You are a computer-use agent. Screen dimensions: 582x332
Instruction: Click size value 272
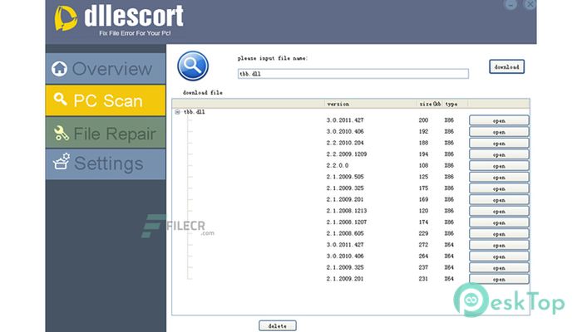click(423, 245)
